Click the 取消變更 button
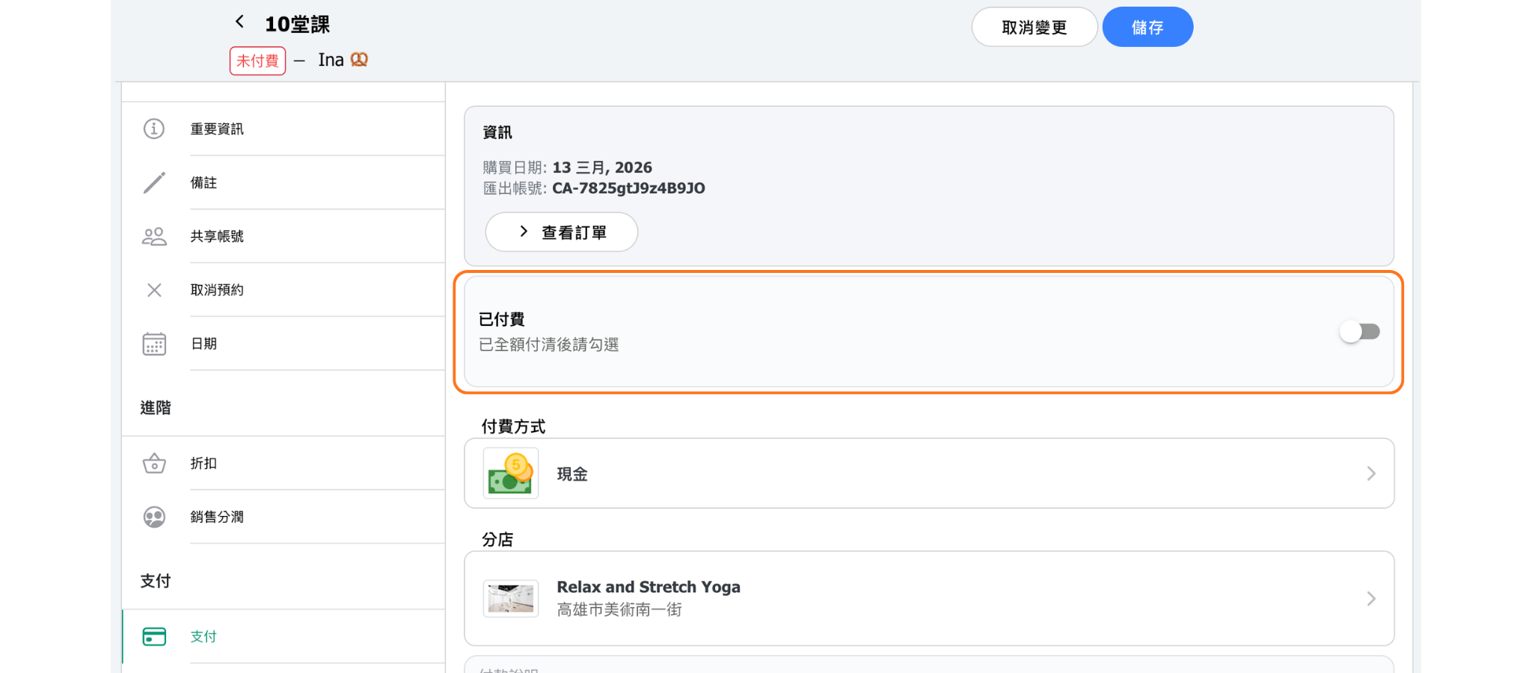Image resolution: width=1532 pixels, height=673 pixels. click(1034, 28)
